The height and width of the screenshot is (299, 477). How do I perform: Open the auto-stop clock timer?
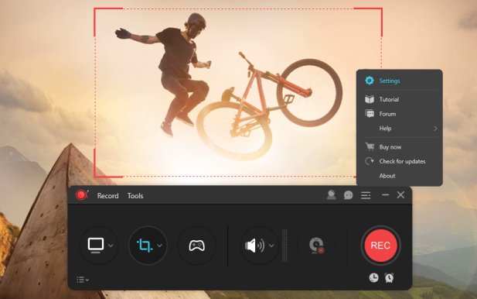(373, 277)
